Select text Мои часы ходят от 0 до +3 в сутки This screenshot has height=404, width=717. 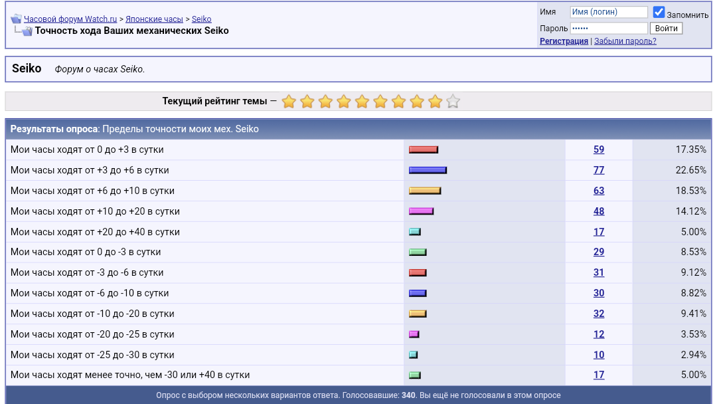coord(87,150)
